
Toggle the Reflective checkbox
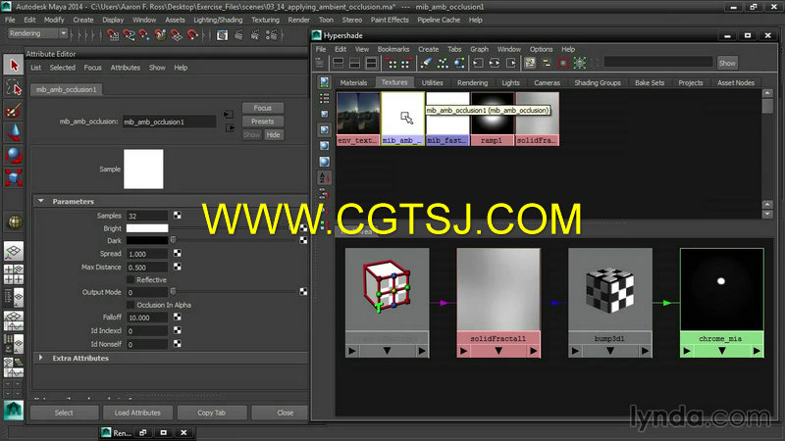(131, 280)
